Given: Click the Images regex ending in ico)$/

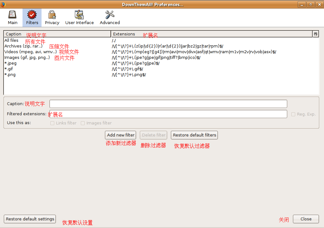Looking at the screenshot, I should click(x=156, y=58).
